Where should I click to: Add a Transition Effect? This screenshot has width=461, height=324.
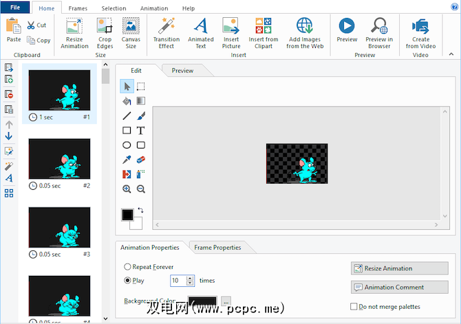point(167,33)
